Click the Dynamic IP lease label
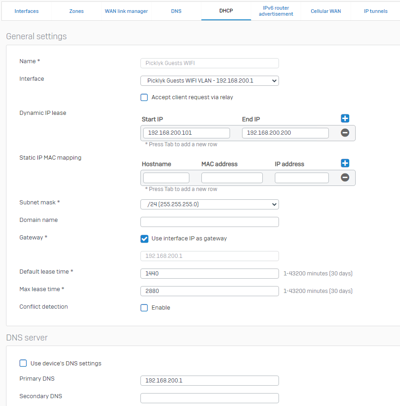Image resolution: width=400 pixels, height=406 pixels. click(x=43, y=113)
